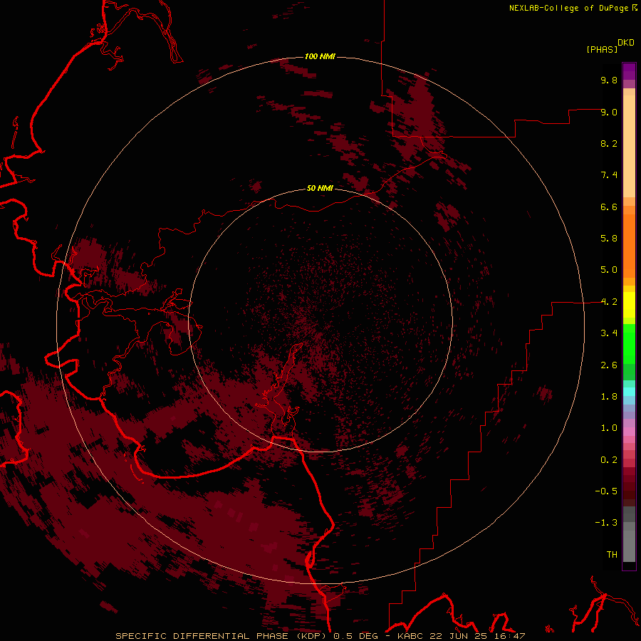Image resolution: width=641 pixels, height=641 pixels.
Task: Pick the cyan segment of color bar
Action: click(x=629, y=392)
